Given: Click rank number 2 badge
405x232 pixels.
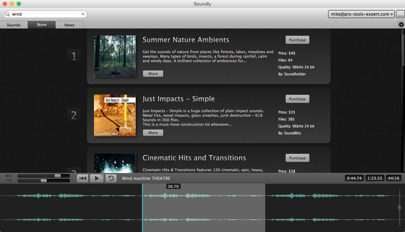Looking at the screenshot, I should tap(74, 115).
